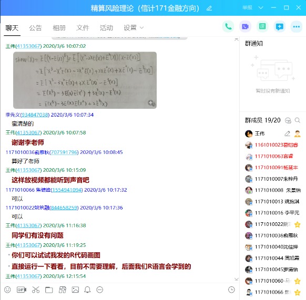Click the 举报 report button
This screenshot has width=306, height=300.
click(247, 7)
